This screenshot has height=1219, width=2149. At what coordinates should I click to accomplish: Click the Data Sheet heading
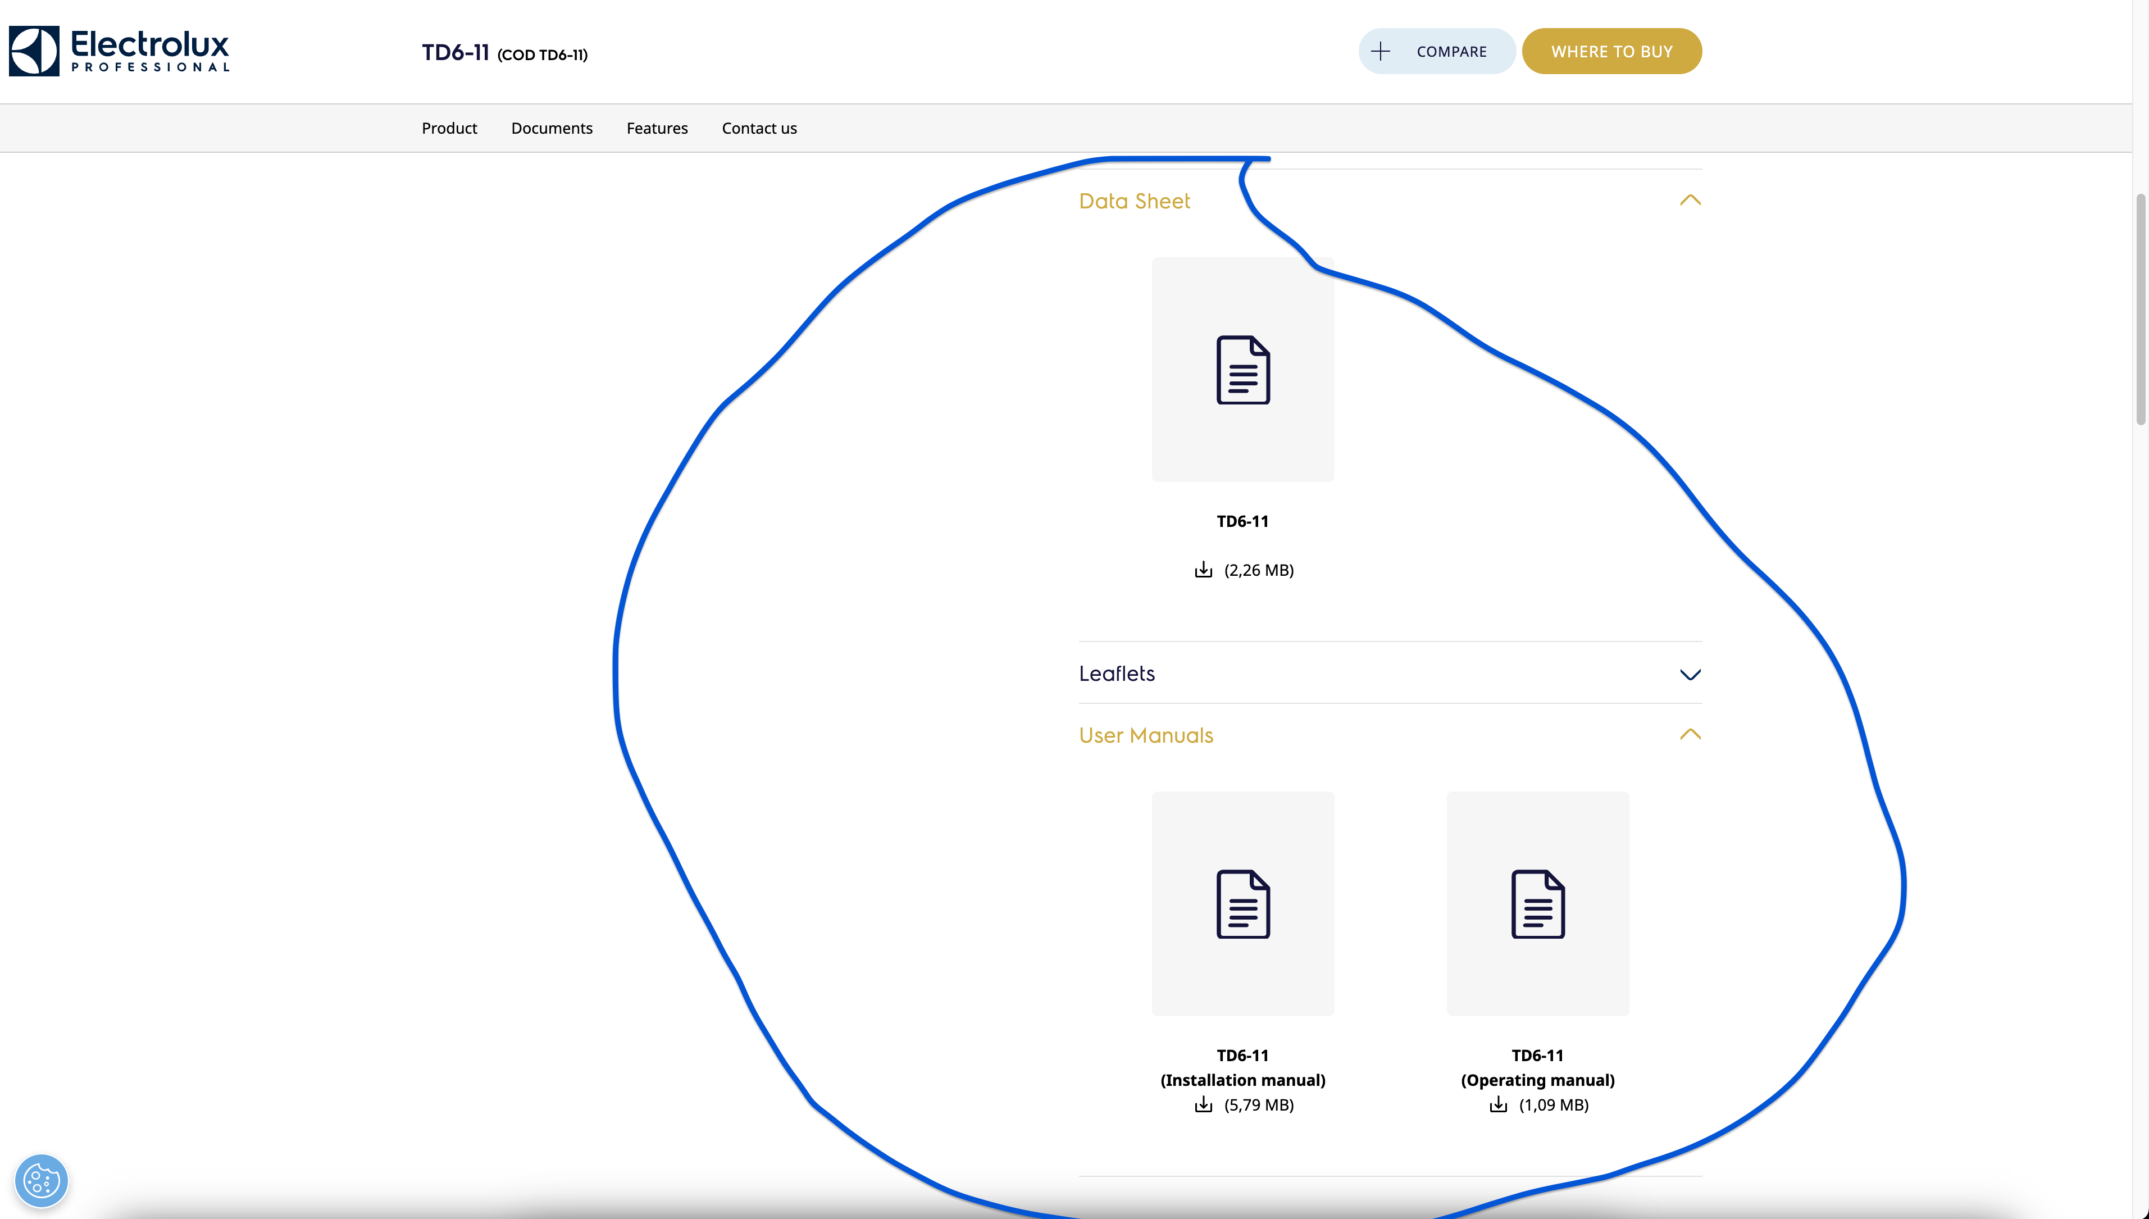(1134, 201)
